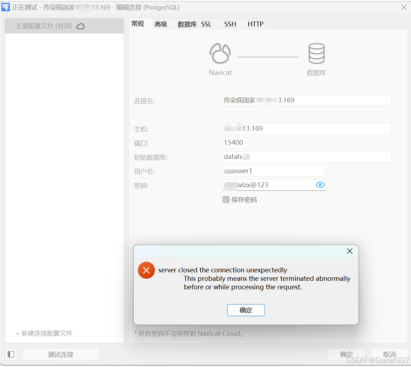Toggle the 保存密码 checkbox
The width and height of the screenshot is (411, 367).
(226, 200)
